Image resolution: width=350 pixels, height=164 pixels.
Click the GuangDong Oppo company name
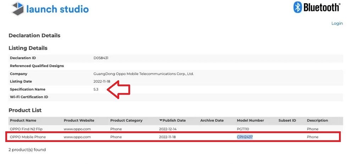(x=144, y=74)
